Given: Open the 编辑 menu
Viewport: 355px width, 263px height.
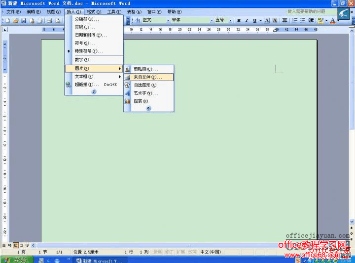Looking at the screenshot, I should [34, 12].
